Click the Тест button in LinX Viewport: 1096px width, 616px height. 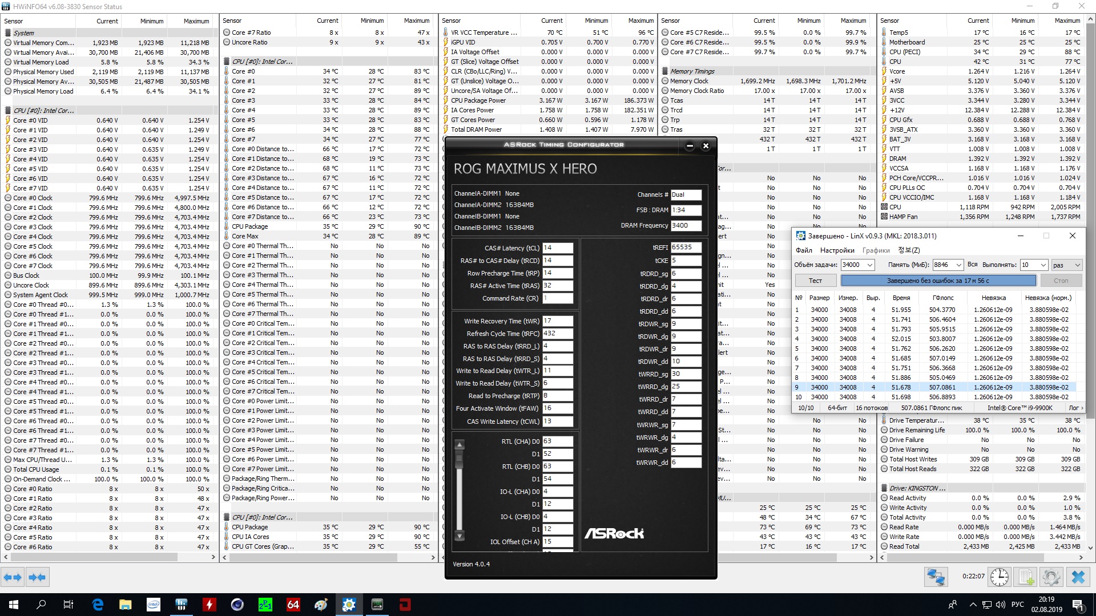coord(815,281)
